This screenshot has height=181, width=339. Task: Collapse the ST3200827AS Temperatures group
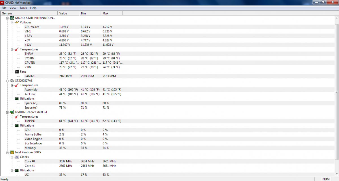(12, 85)
